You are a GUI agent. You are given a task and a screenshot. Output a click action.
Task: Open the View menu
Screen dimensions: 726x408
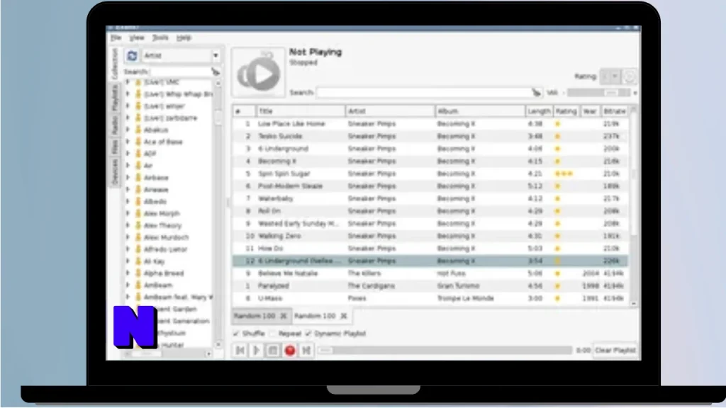point(137,38)
